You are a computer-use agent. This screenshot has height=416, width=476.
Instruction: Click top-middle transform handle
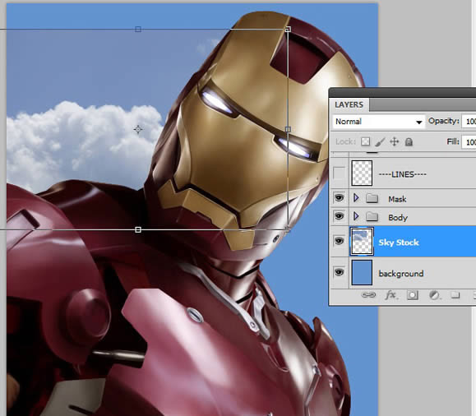point(138,30)
